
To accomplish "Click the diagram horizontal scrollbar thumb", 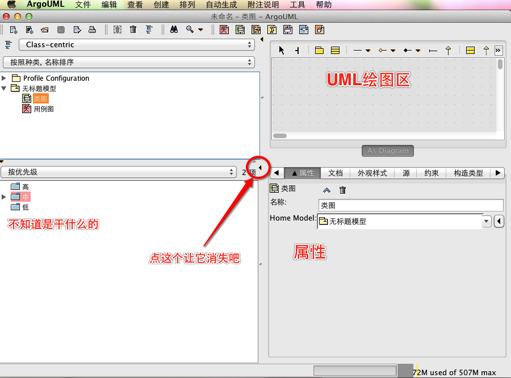I will tap(279, 136).
